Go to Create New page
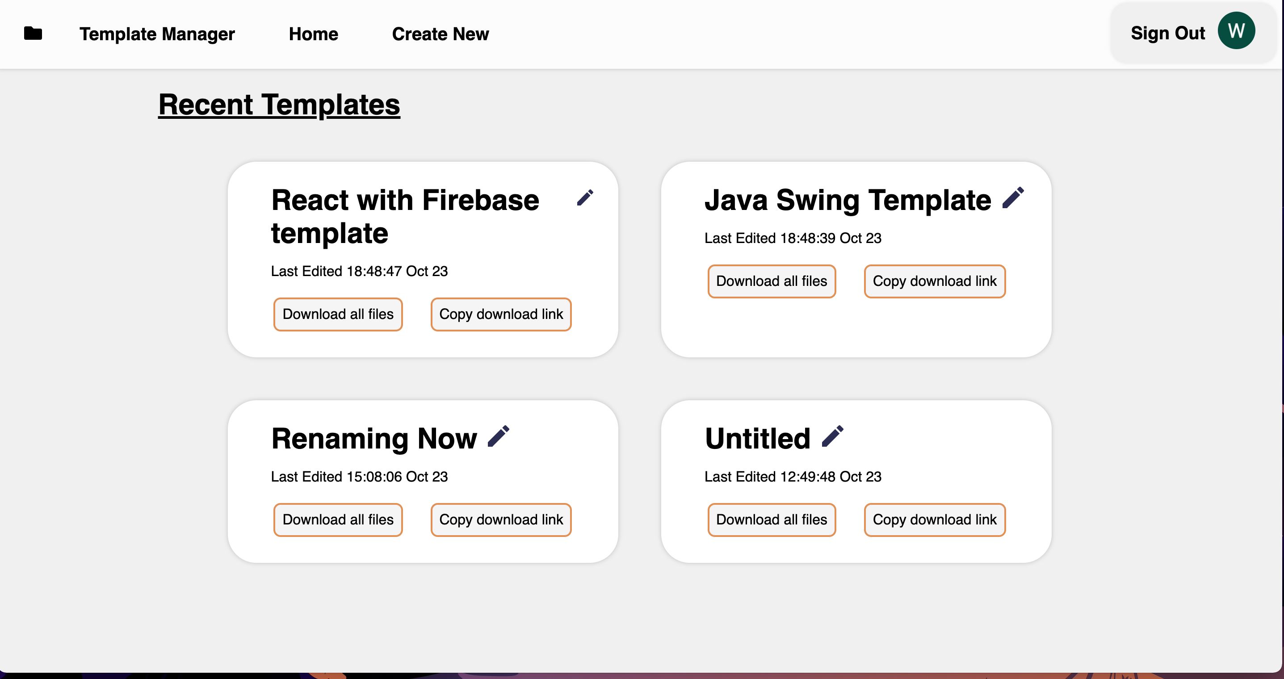Image resolution: width=1284 pixels, height=679 pixels. click(x=440, y=34)
